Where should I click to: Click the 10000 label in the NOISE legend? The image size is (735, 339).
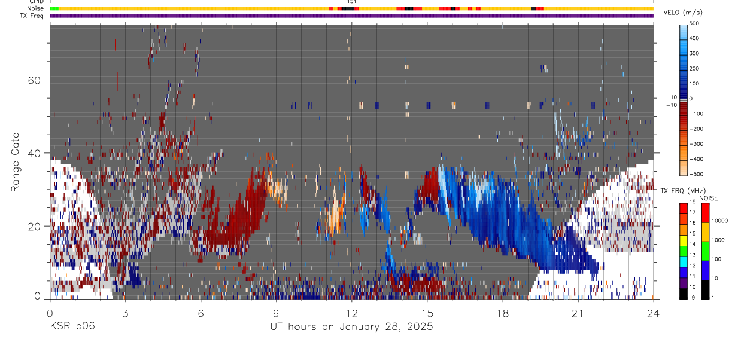pos(720,221)
